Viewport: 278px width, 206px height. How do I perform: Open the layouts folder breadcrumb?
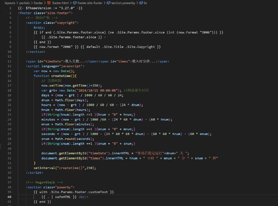coord(10,3)
